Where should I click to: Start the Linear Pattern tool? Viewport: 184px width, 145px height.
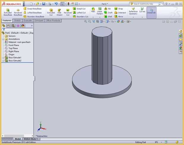[100, 11]
